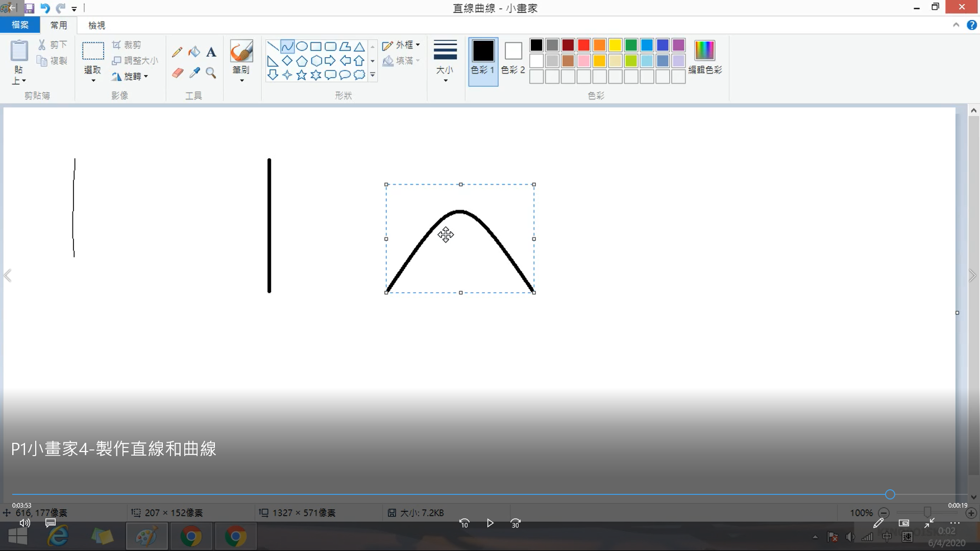The width and height of the screenshot is (980, 551).
Task: Click the Crop button
Action: (127, 45)
